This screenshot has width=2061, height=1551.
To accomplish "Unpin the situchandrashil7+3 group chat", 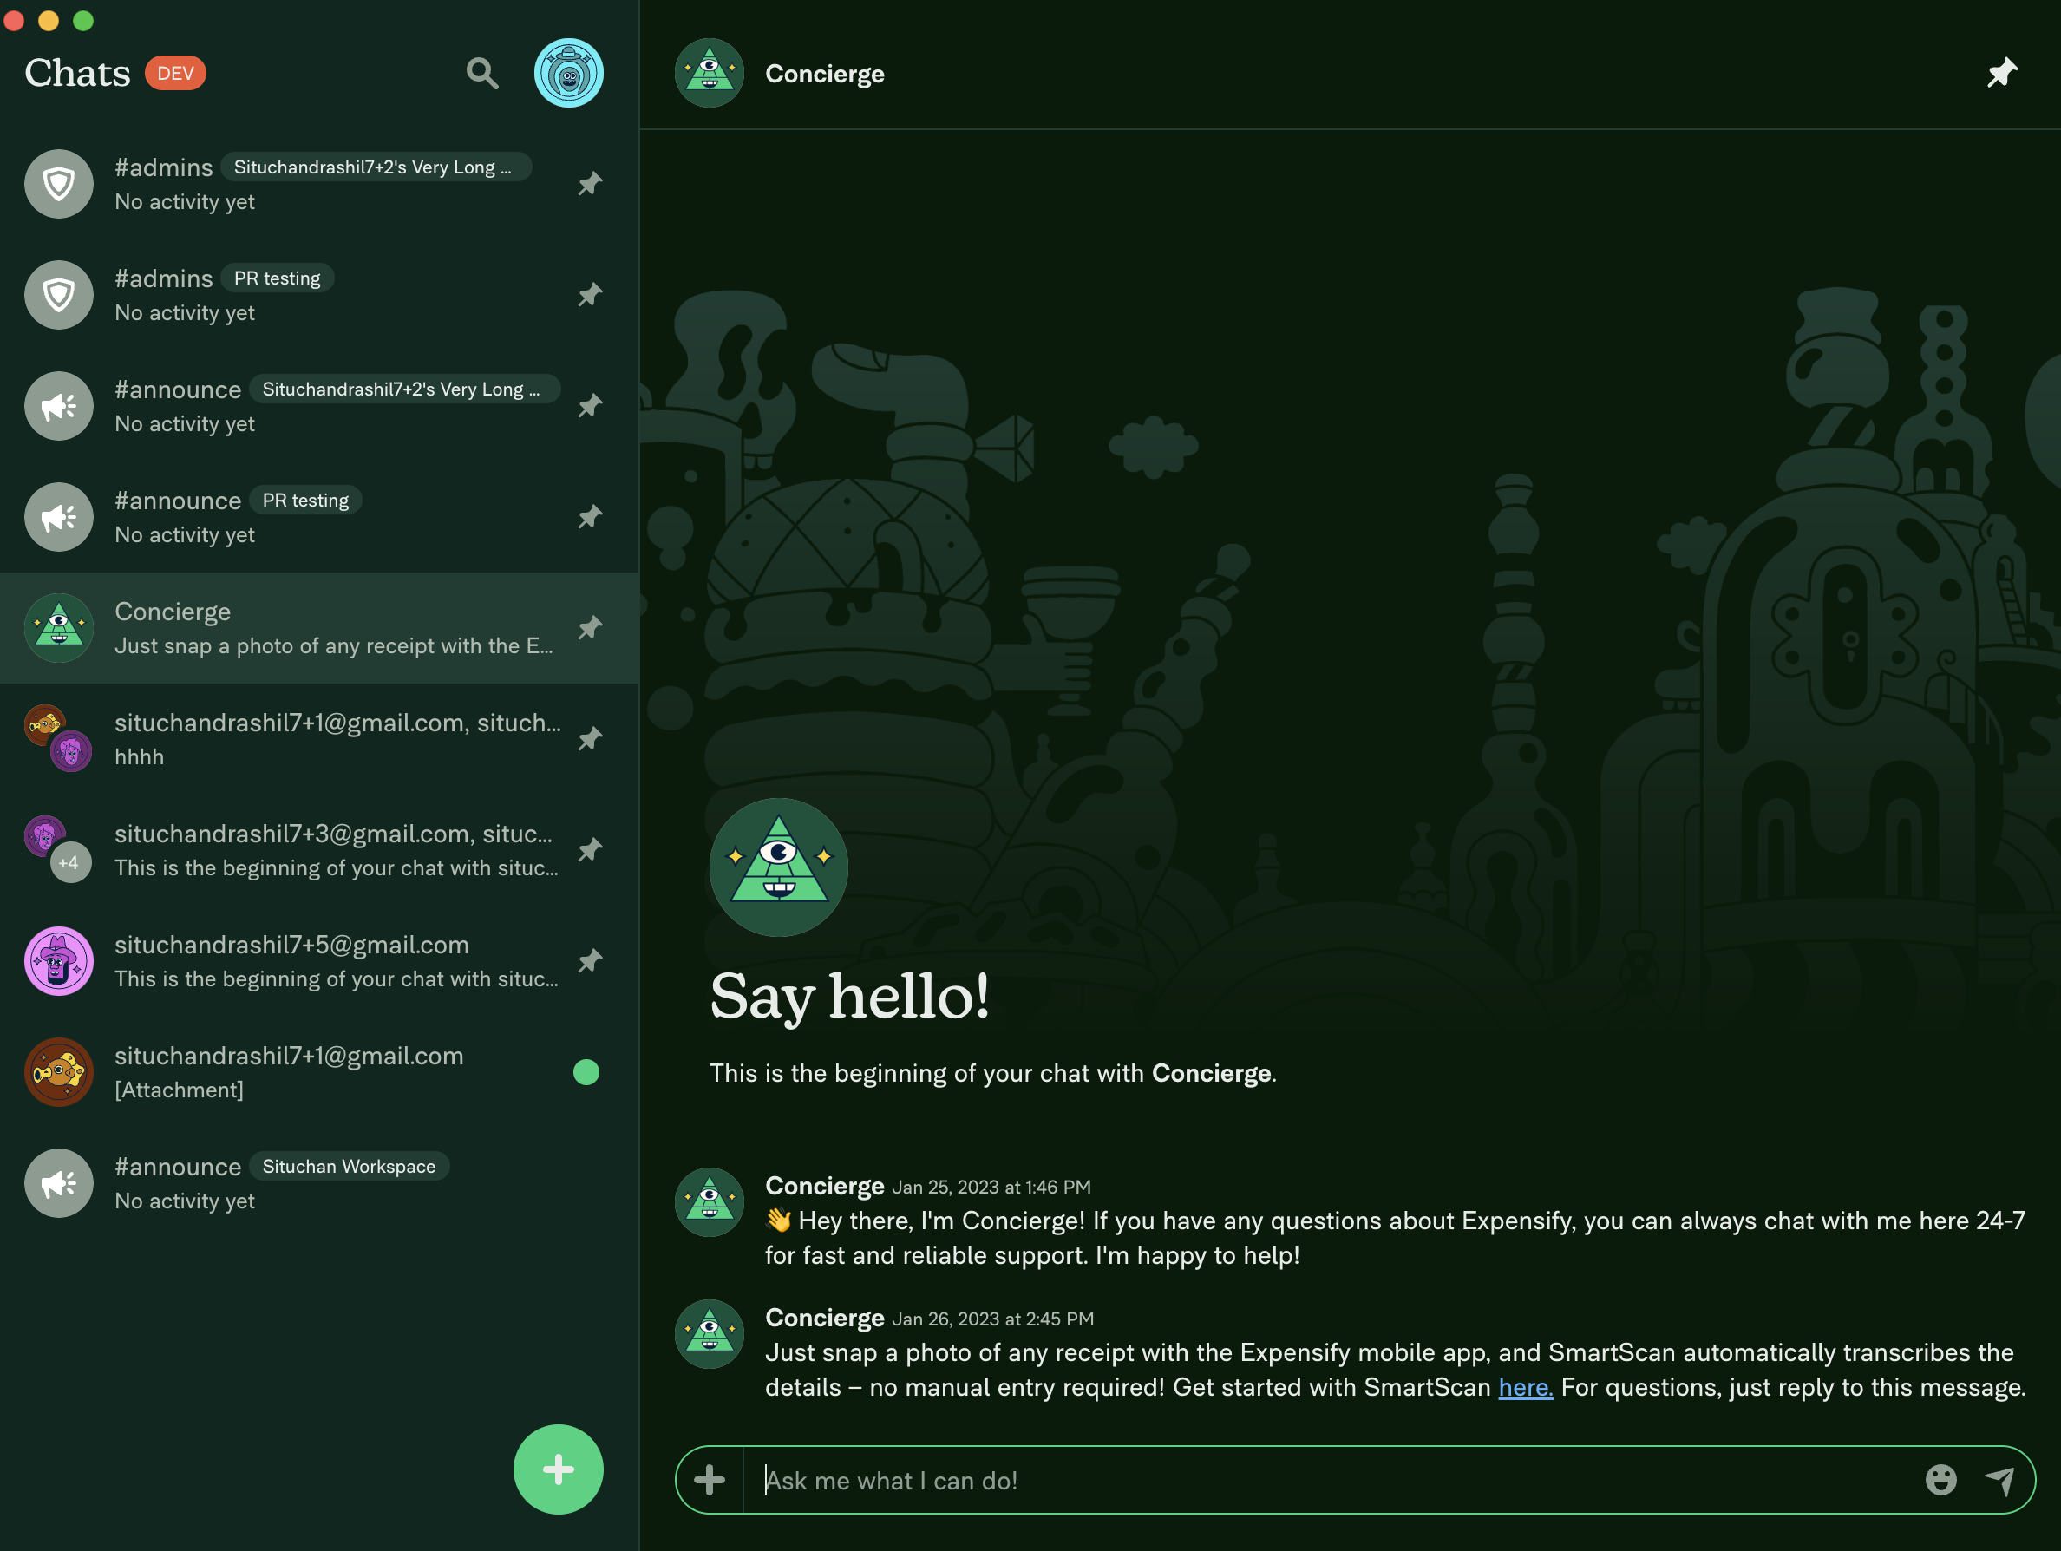I will click(x=590, y=850).
